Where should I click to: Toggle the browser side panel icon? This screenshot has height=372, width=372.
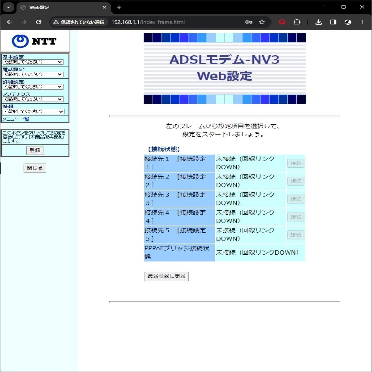[x=333, y=22]
